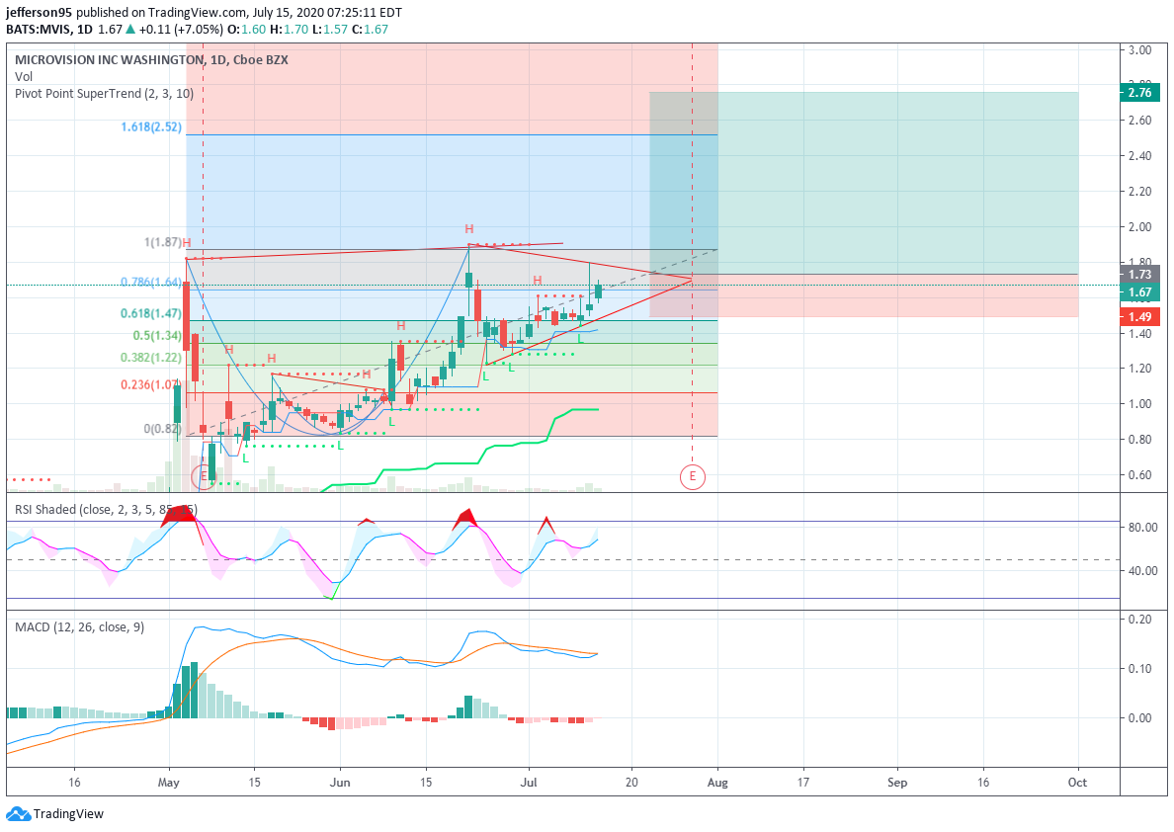The height and width of the screenshot is (832, 1174).
Task: Open the jefferson95 author name
Action: (x=39, y=13)
